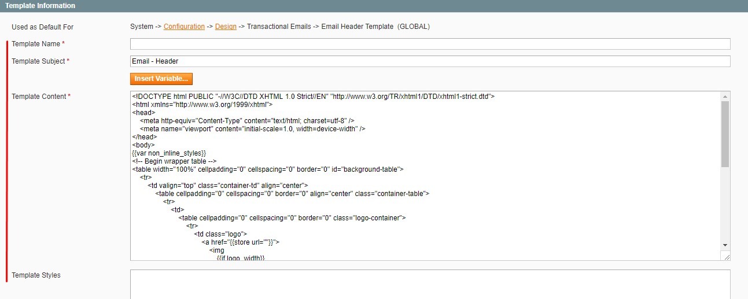
Task: Click the Insert Variable button
Action: click(x=161, y=79)
